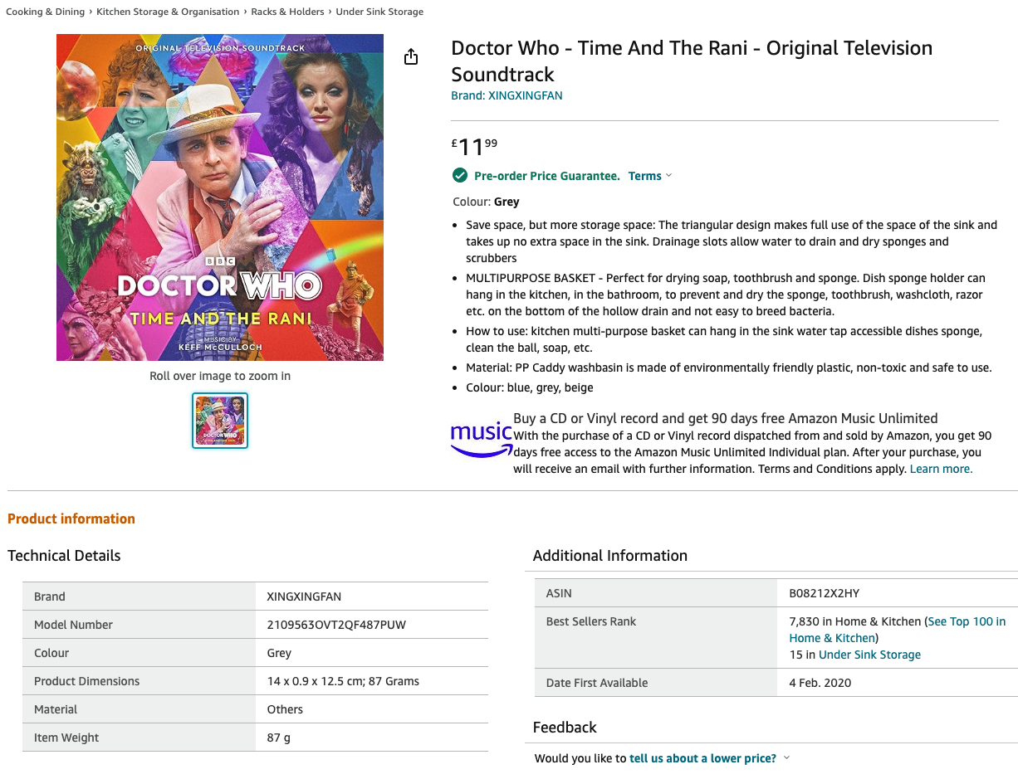This screenshot has height=779, width=1018.
Task: Click Under Sink Storage rank link
Action: click(869, 655)
